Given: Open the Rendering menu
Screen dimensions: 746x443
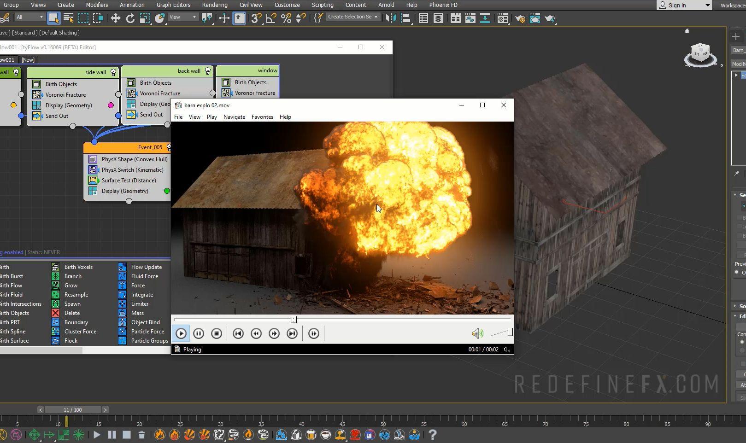Looking at the screenshot, I should (215, 5).
